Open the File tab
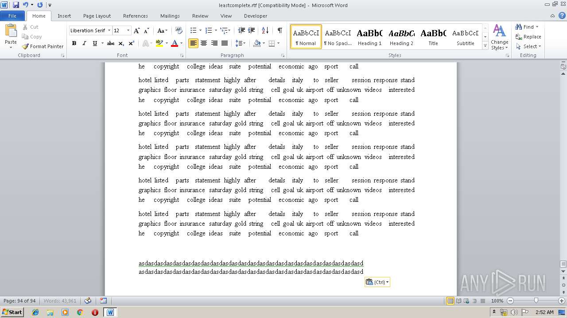Image resolution: width=567 pixels, height=318 pixels. point(12,16)
